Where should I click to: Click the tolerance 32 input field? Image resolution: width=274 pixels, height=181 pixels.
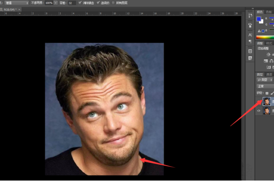(72, 3)
